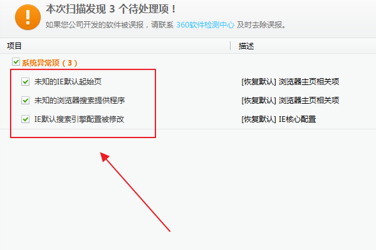This screenshot has width=376, height=250.
Task: Uncheck the 未知的IE默认起始页 checkbox
Action: pos(25,82)
